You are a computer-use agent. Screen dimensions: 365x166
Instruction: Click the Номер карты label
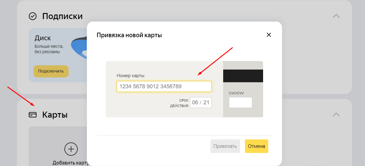coord(130,75)
